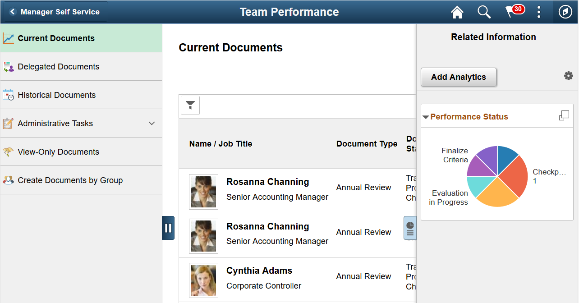
Task: Click second Rosanna Channing profile photo
Action: 203,236
